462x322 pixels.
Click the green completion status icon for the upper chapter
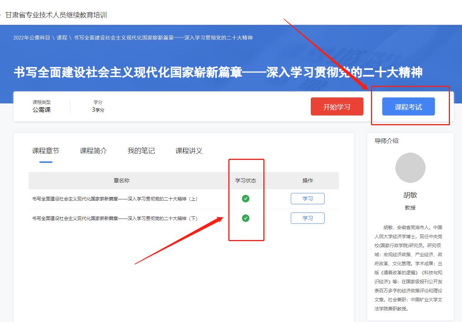pos(246,198)
